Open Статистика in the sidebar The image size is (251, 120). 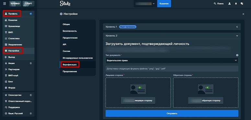coord(18,39)
